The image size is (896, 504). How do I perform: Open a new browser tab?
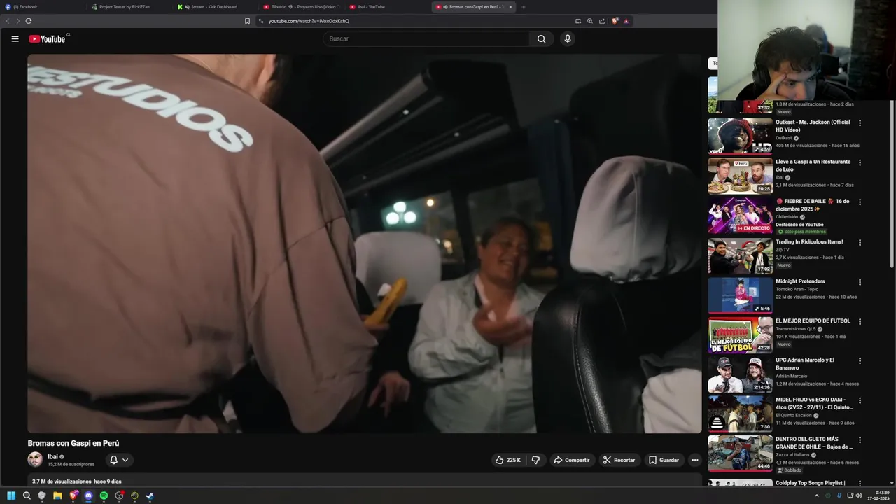[x=523, y=7]
